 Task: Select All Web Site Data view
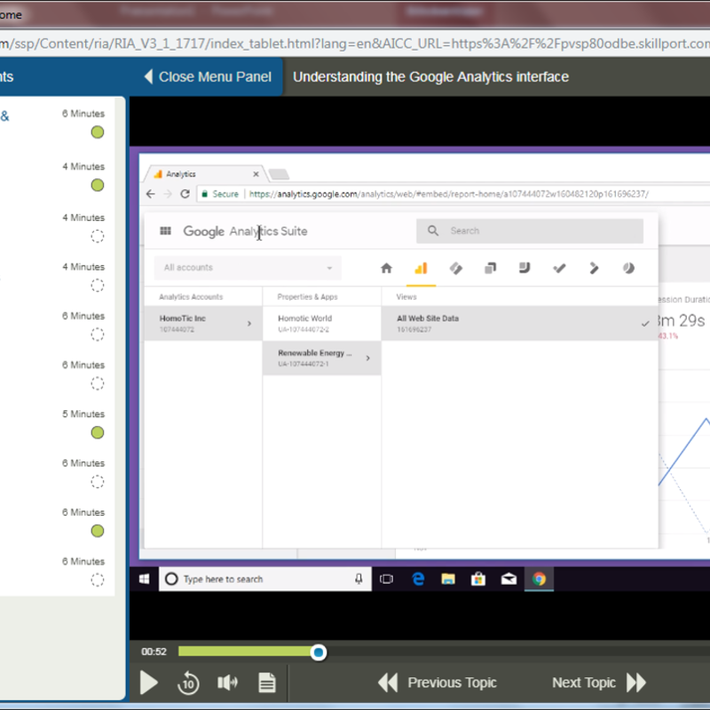(x=520, y=323)
